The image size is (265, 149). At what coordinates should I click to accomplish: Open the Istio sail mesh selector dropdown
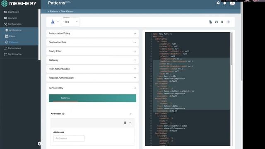[x=55, y=22]
